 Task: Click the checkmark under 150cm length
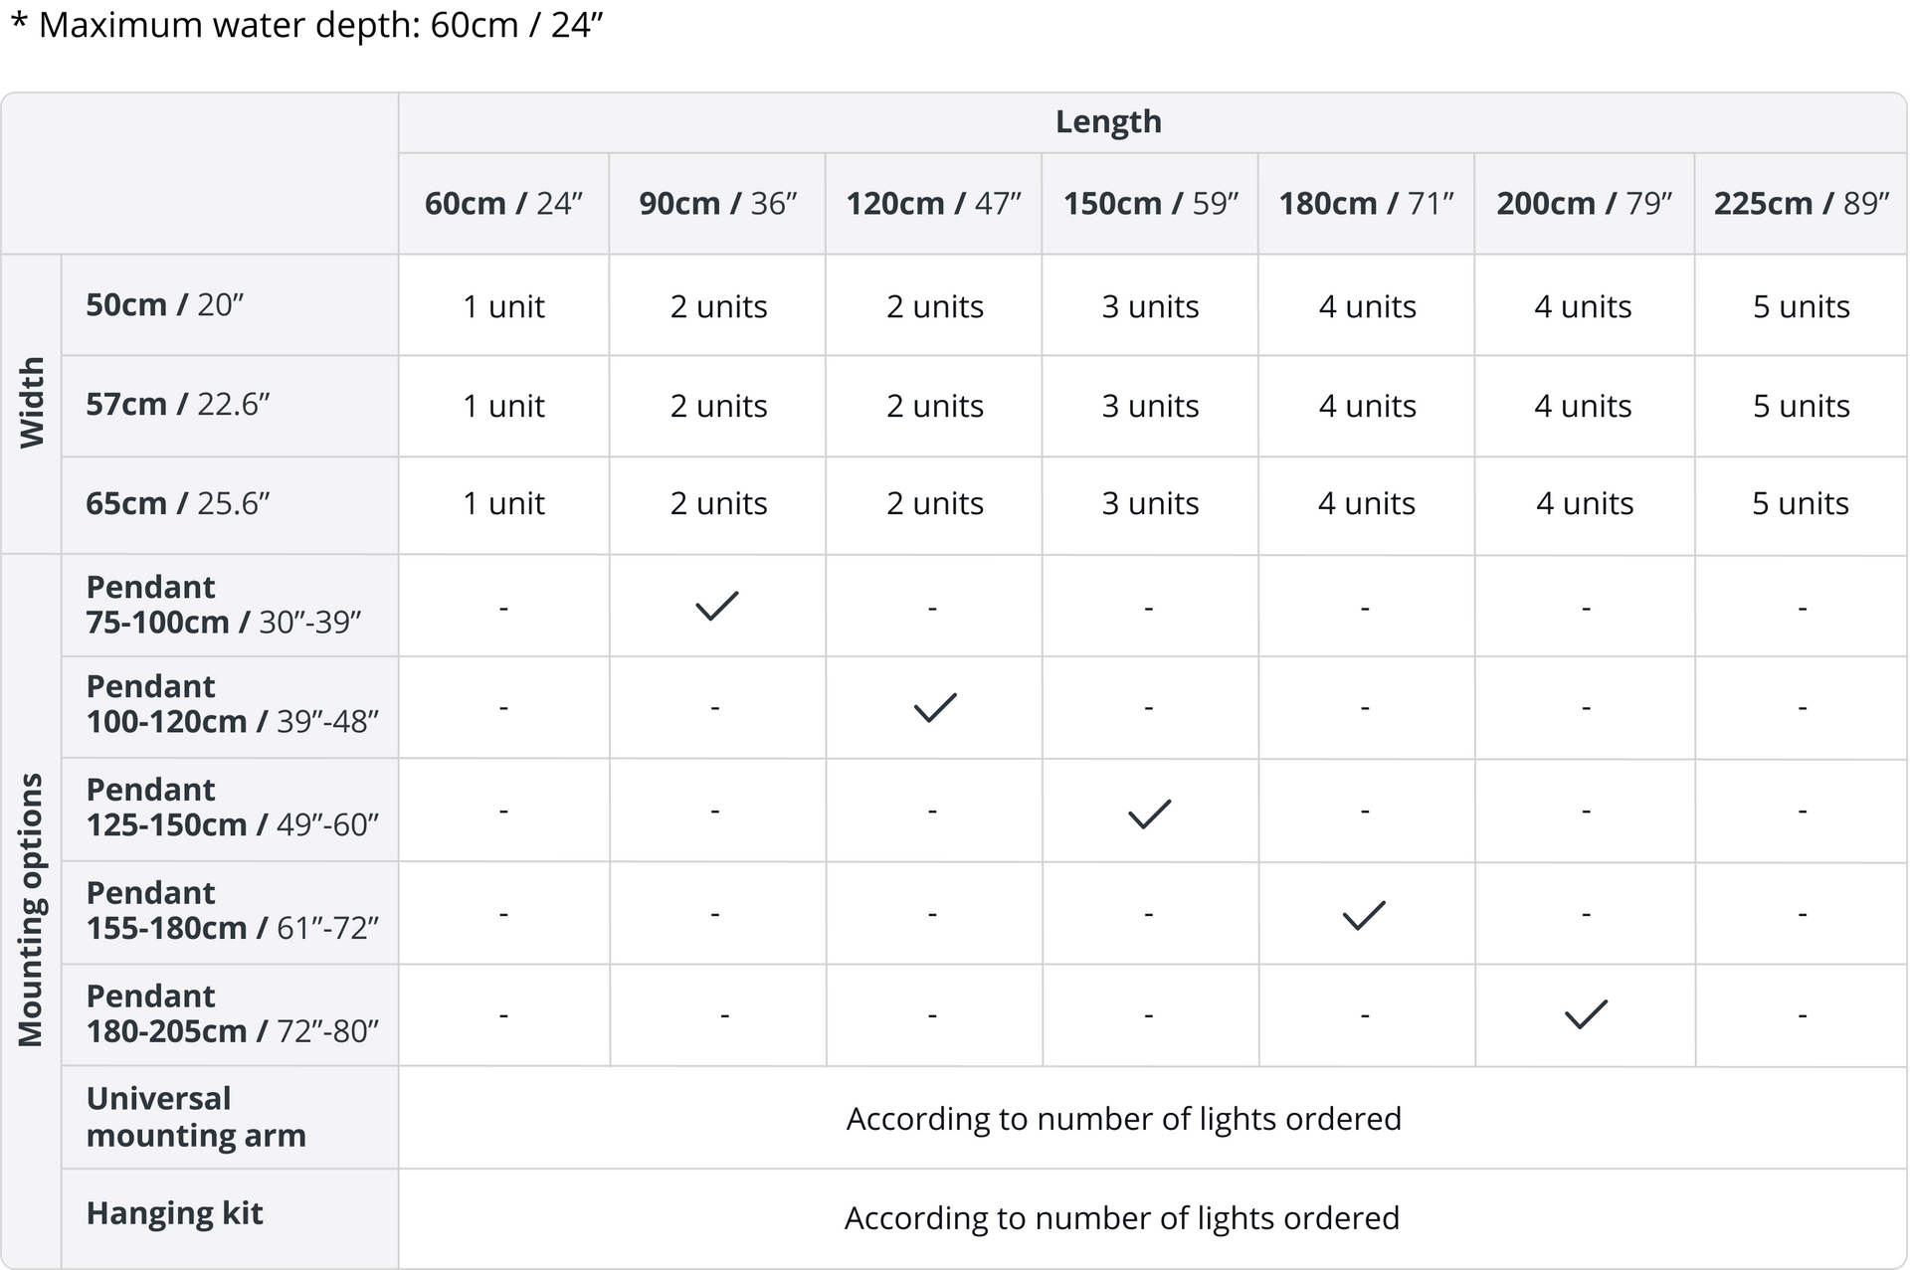1149,814
